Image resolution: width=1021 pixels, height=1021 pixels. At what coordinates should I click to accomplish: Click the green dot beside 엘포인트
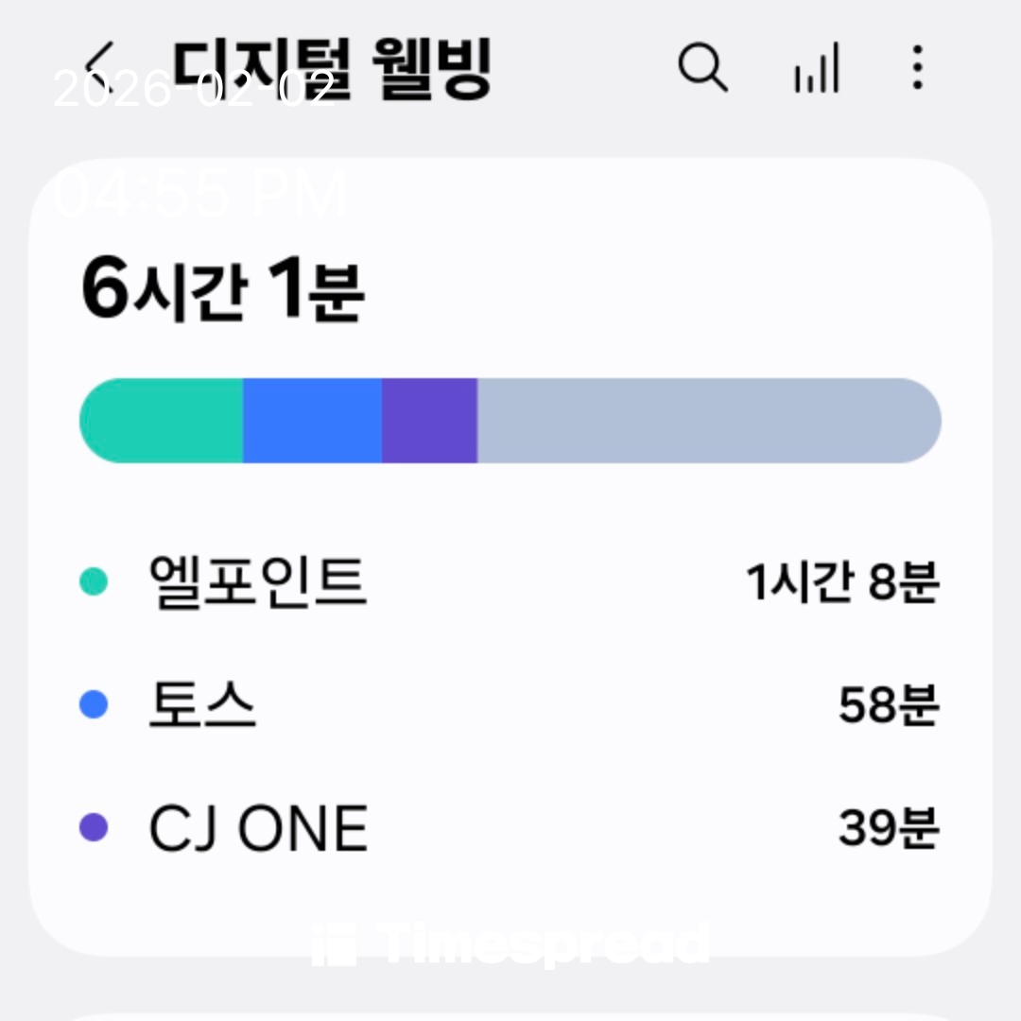(94, 581)
